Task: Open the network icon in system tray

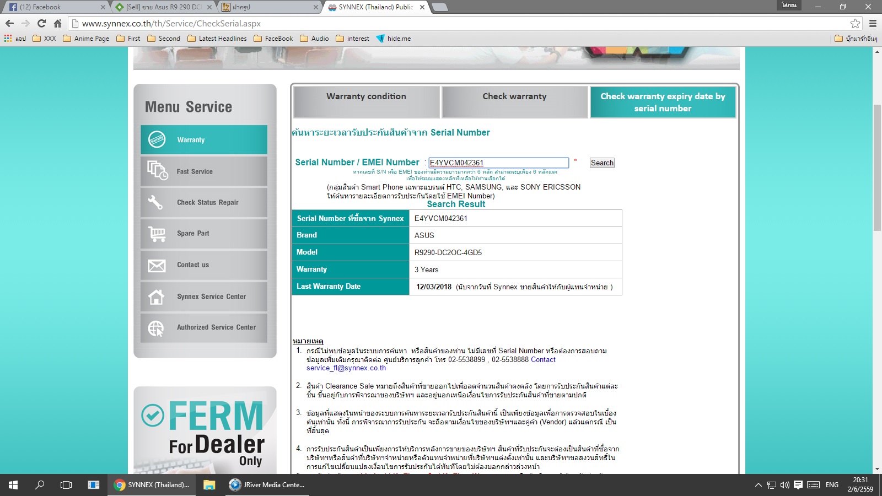Action: (x=772, y=485)
